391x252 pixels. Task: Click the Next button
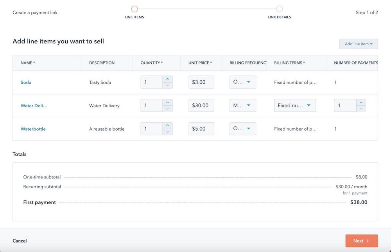click(362, 241)
